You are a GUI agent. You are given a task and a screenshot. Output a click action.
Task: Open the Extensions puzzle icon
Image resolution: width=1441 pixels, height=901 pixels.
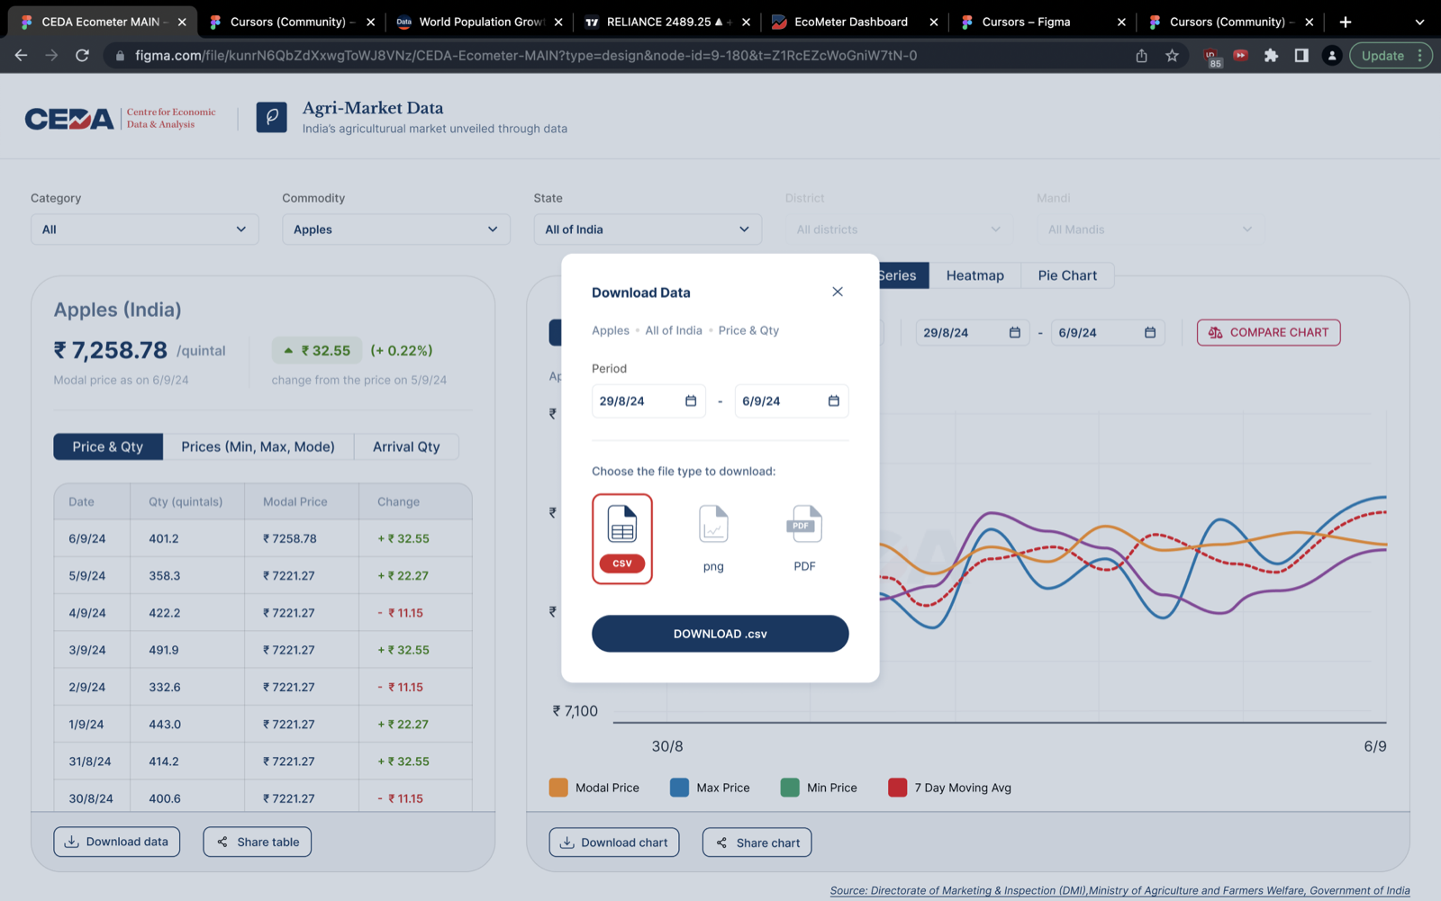tap(1271, 56)
